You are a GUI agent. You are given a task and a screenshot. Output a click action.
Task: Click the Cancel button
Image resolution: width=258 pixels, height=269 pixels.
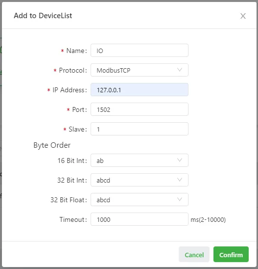click(194, 255)
